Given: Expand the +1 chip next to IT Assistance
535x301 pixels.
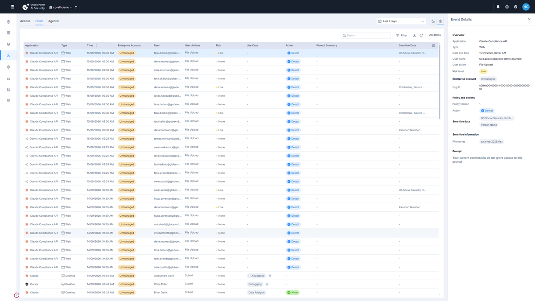Looking at the screenshot, I should point(270,276).
